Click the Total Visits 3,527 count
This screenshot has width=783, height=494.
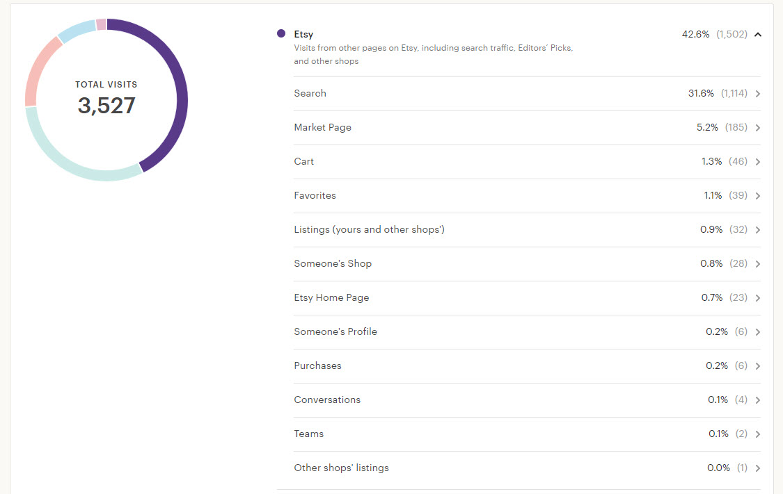pyautogui.click(x=106, y=106)
